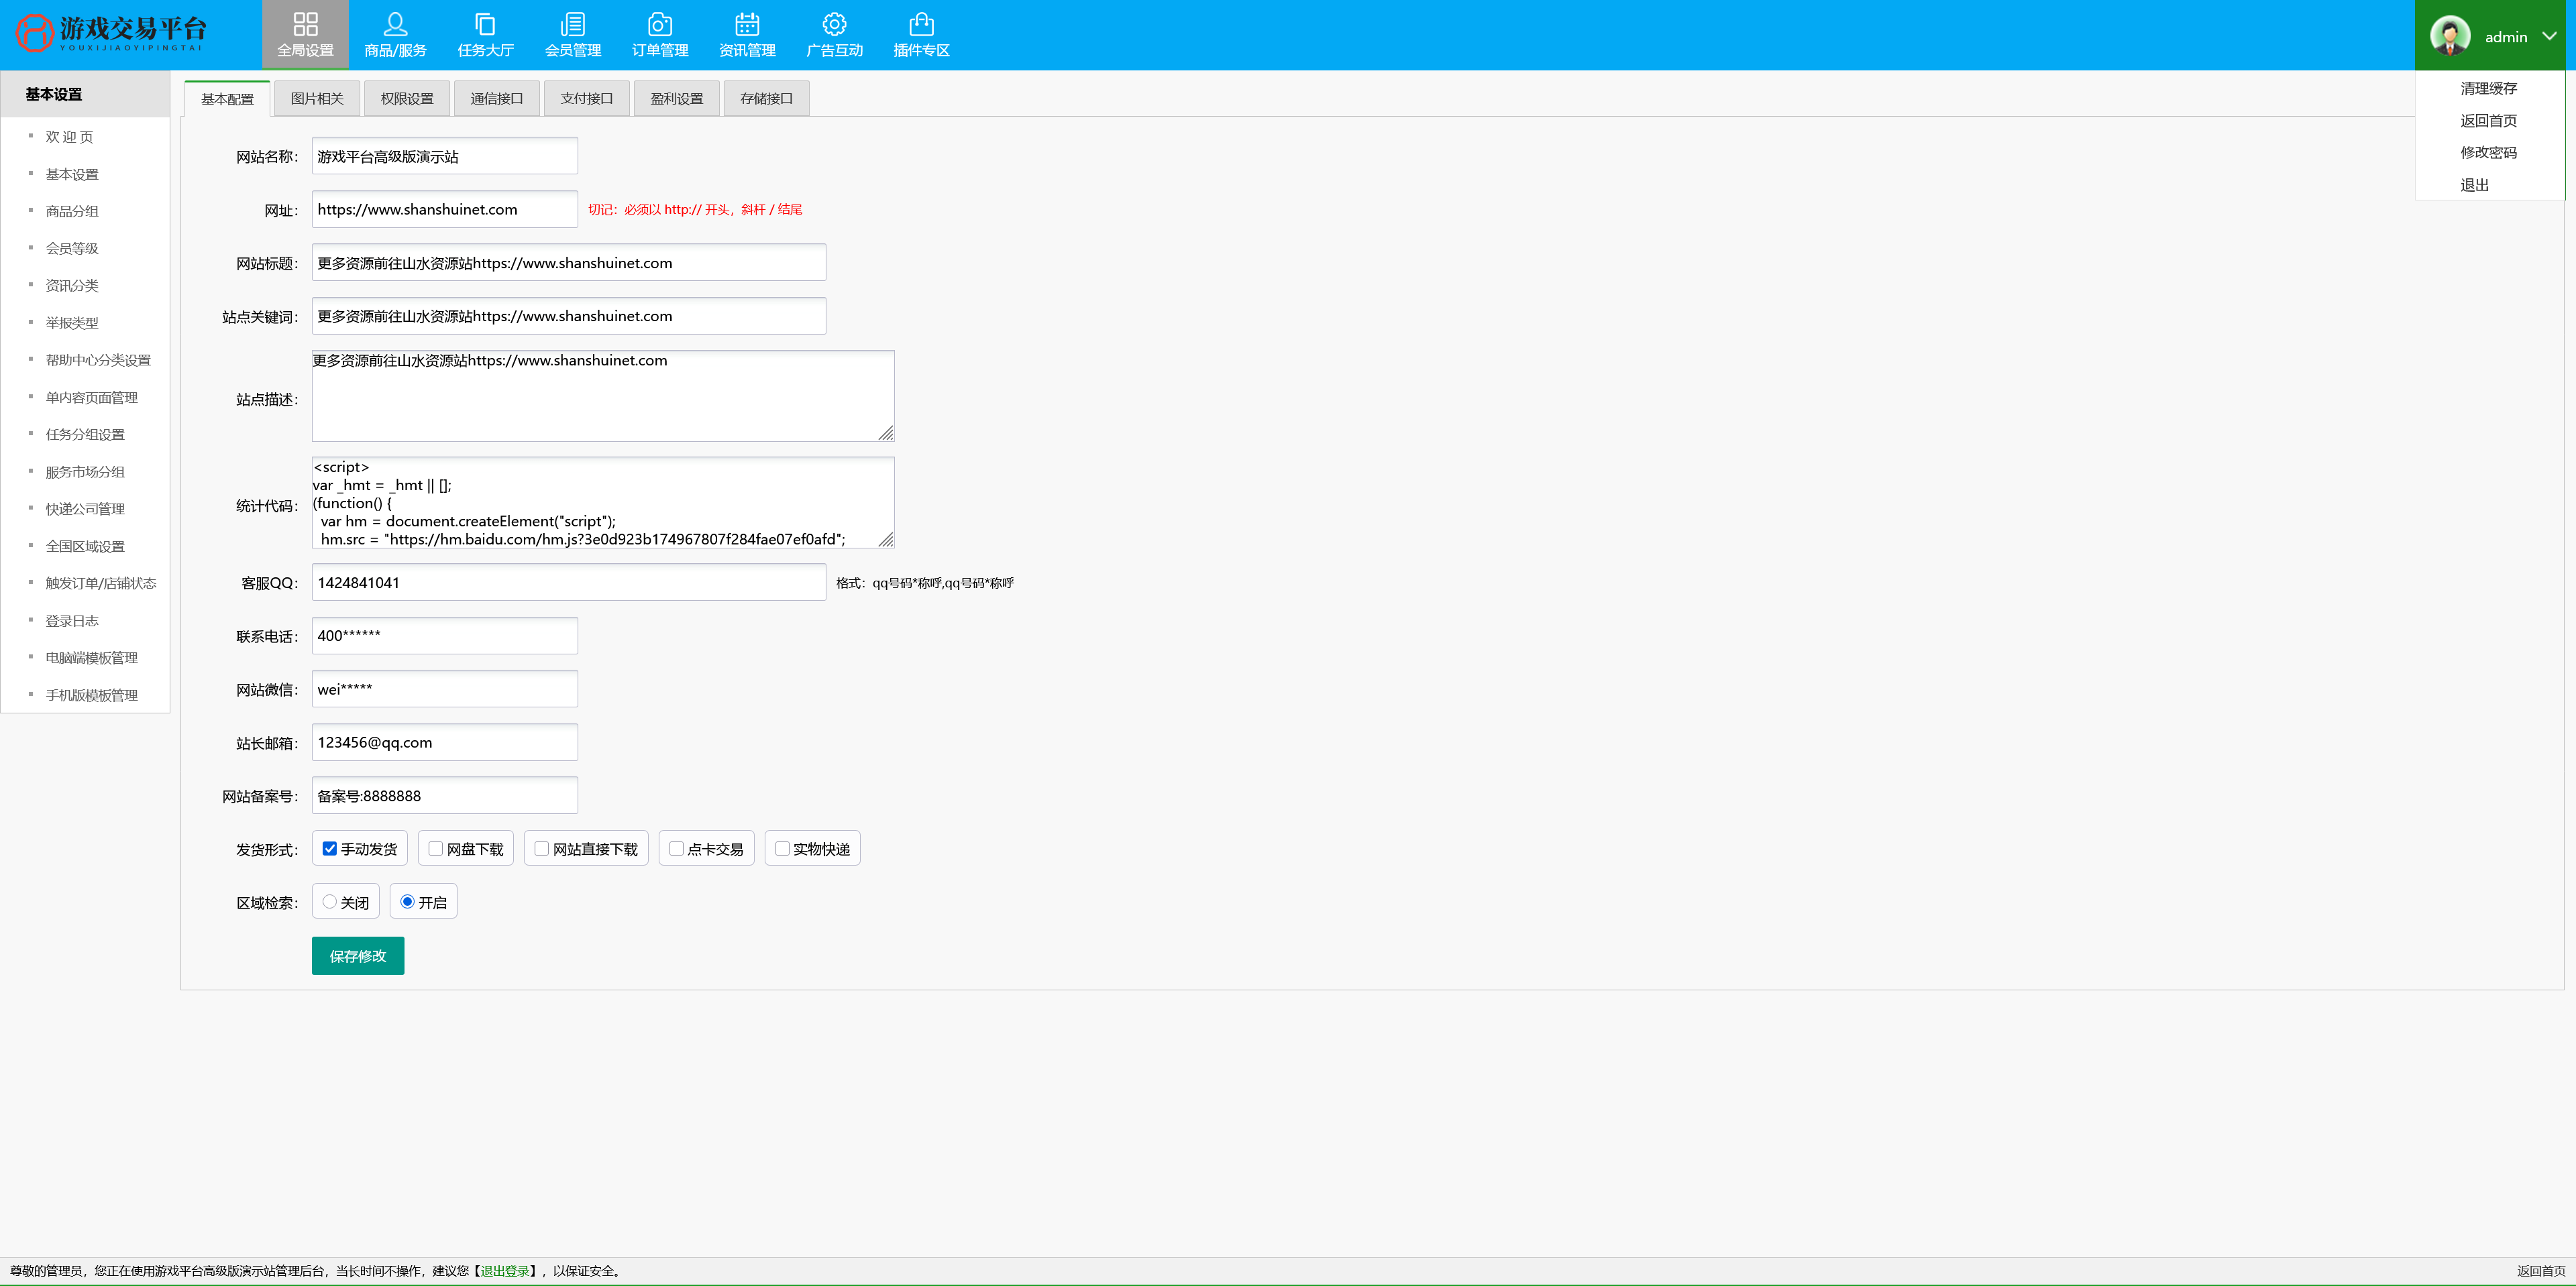Open 会员等级 in the sidebar
The image size is (2576, 1286).
72,248
